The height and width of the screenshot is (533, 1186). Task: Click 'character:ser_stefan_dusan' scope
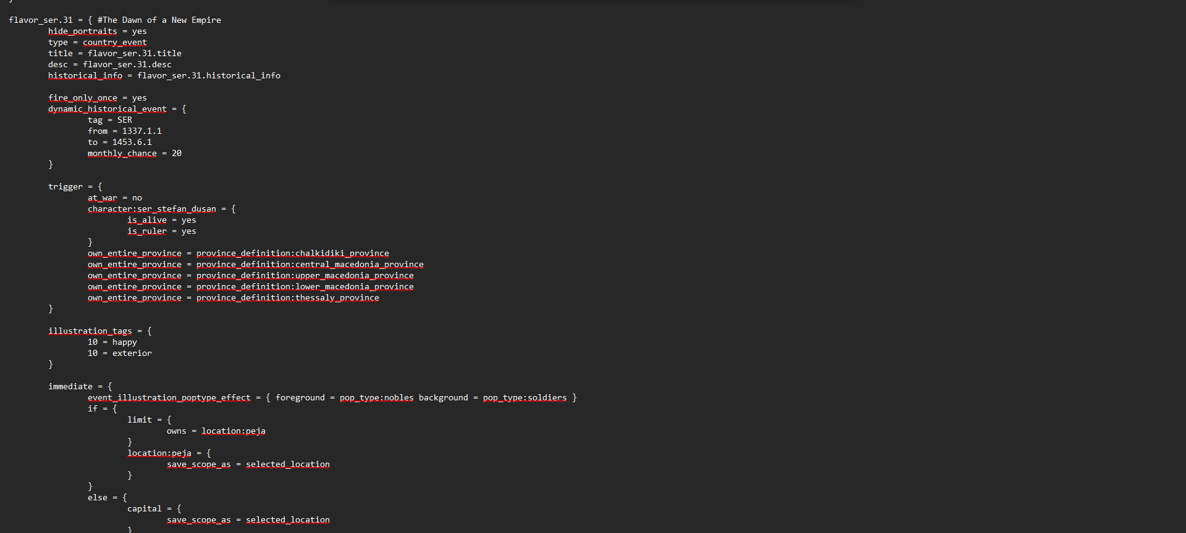pos(152,209)
